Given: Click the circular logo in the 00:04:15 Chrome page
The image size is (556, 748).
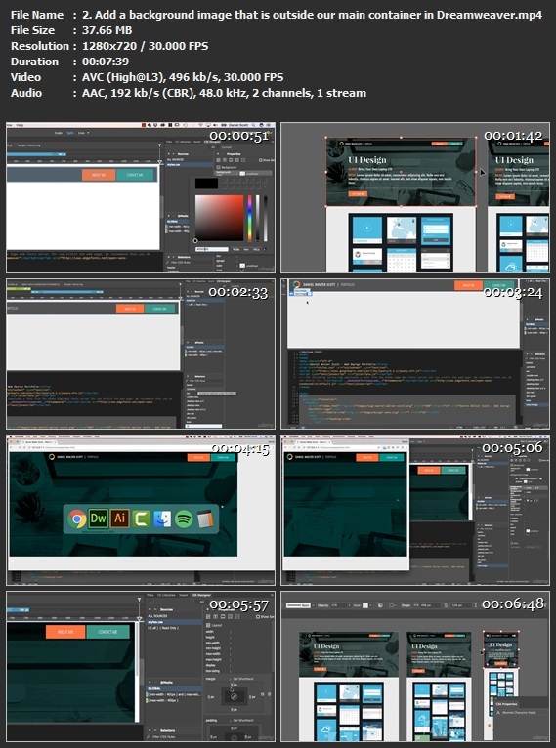Looking at the screenshot, I should (x=51, y=457).
